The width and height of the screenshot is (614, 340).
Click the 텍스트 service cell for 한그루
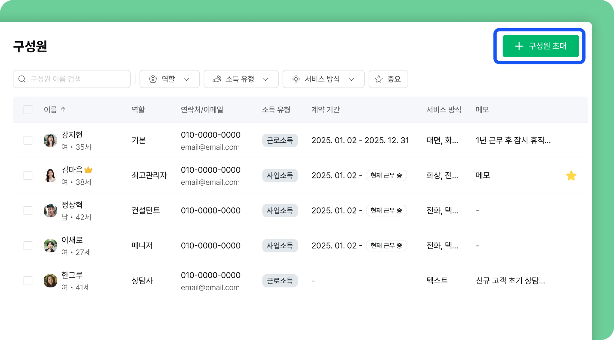[x=437, y=281]
